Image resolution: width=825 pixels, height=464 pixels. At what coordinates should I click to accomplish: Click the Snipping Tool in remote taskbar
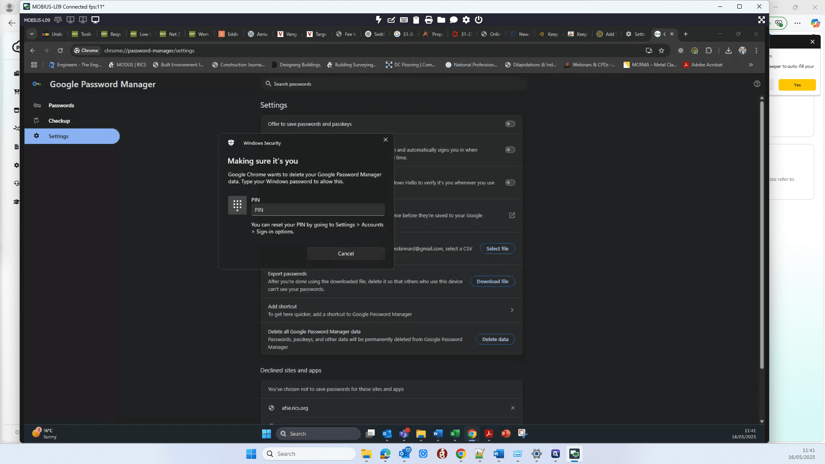(522, 434)
